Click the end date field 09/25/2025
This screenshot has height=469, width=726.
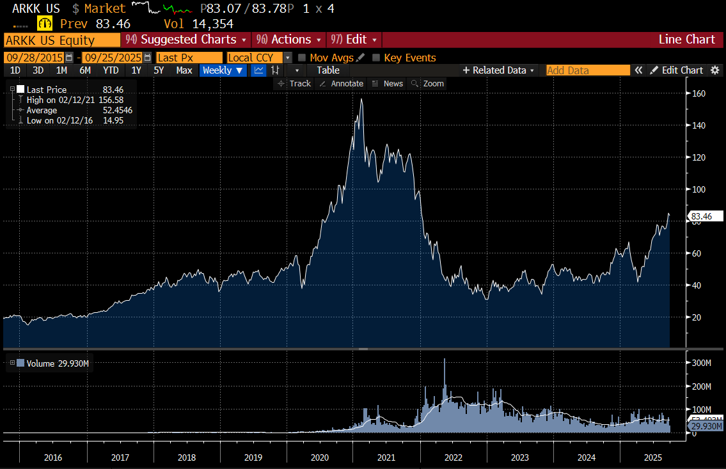113,58
